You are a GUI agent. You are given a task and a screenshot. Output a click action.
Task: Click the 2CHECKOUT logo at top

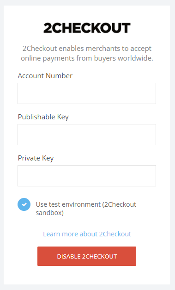point(87,28)
